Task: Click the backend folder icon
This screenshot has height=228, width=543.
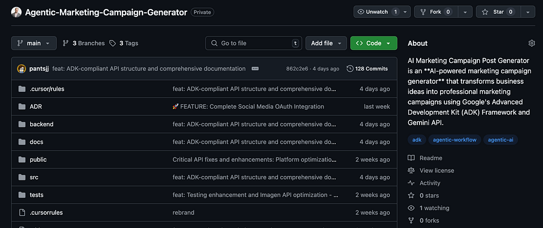Action: tap(22, 124)
